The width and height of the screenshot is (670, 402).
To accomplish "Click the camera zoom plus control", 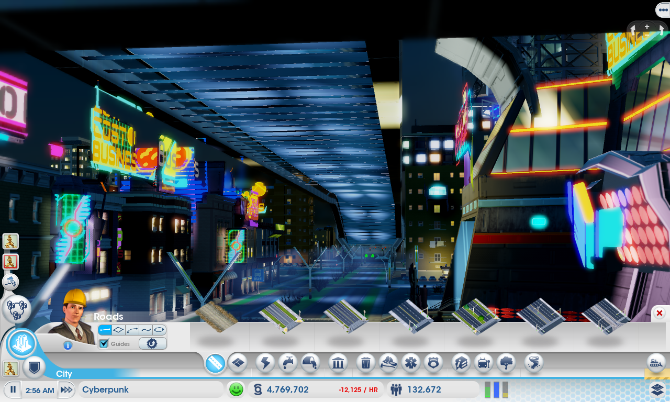I will tap(647, 26).
